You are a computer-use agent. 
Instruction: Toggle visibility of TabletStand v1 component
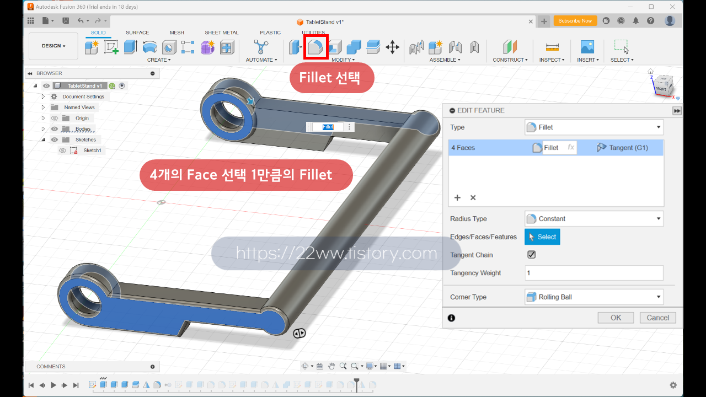click(46, 86)
